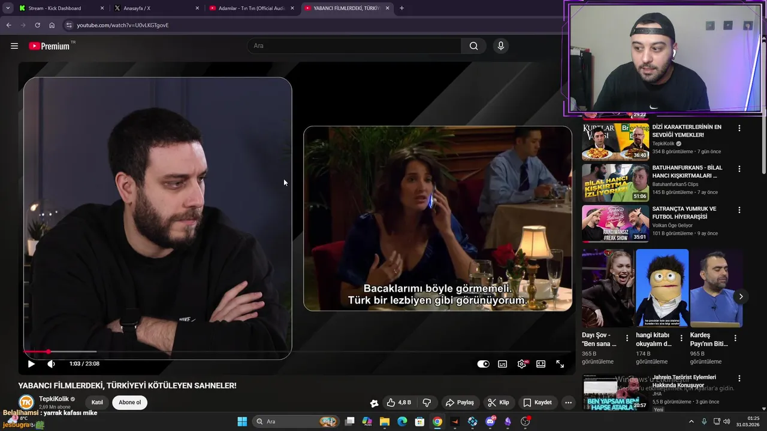This screenshot has width=767, height=431.
Task: Open options for SATRANÇTA YUMRUK video
Action: 739,210
